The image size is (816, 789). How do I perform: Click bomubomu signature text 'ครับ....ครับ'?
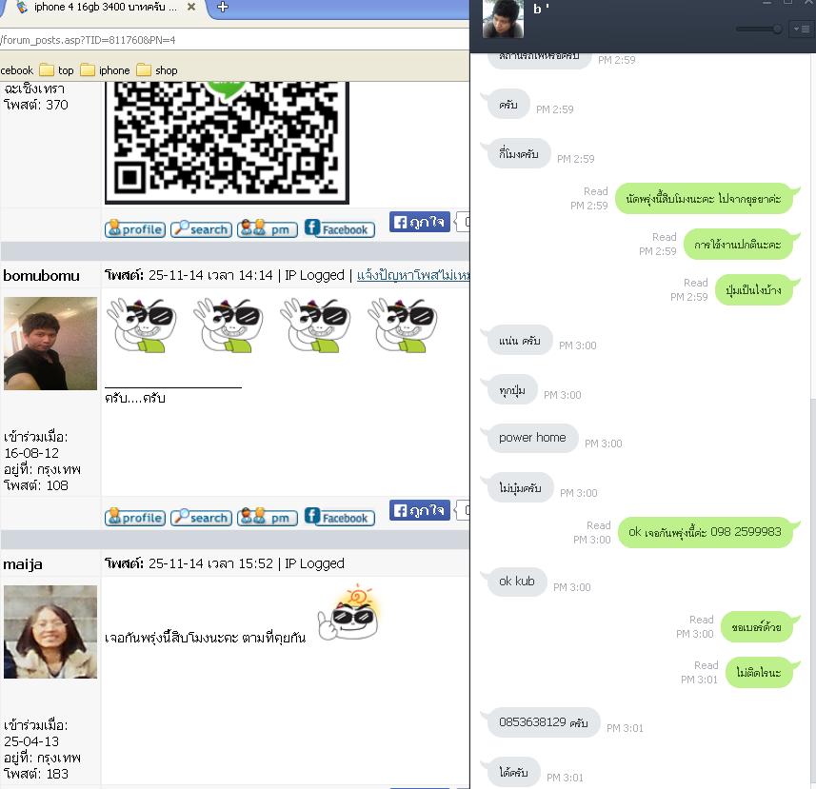(135, 398)
